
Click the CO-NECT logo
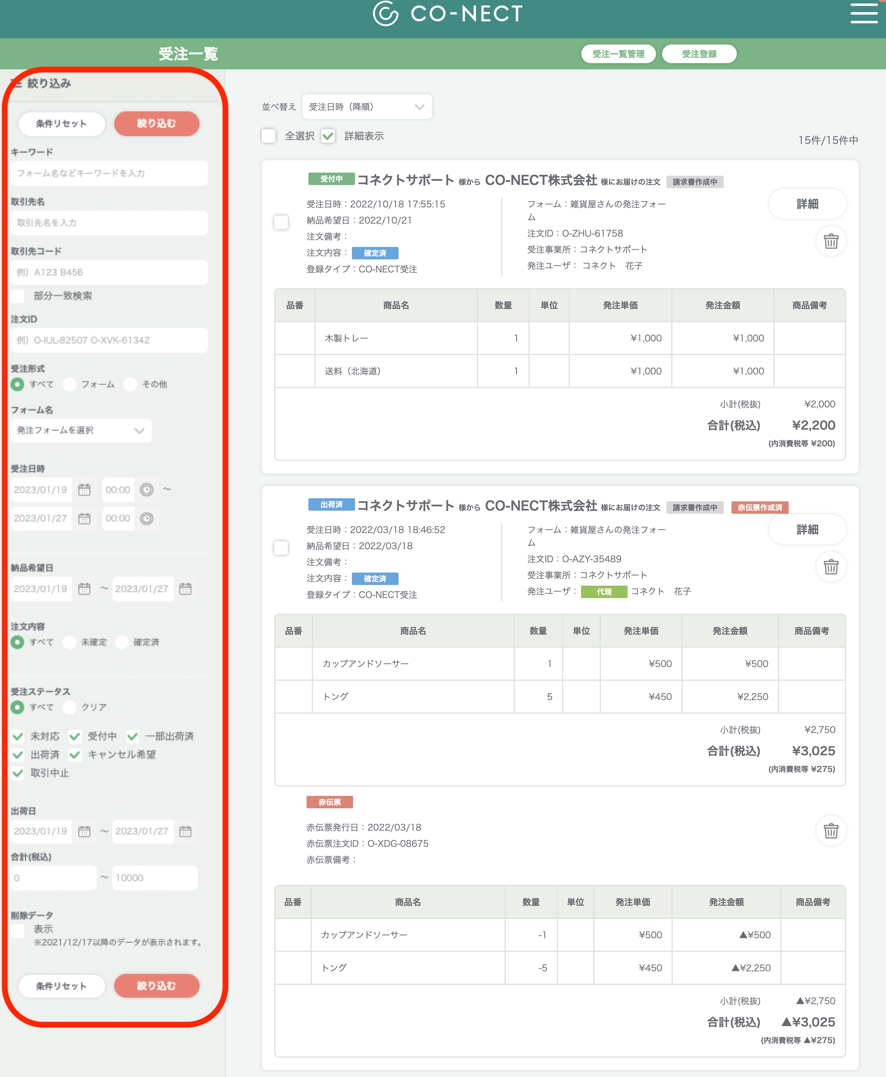(448, 14)
